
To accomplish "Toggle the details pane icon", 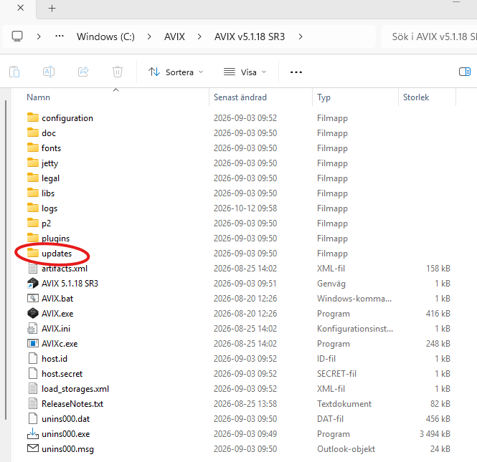I will point(465,72).
